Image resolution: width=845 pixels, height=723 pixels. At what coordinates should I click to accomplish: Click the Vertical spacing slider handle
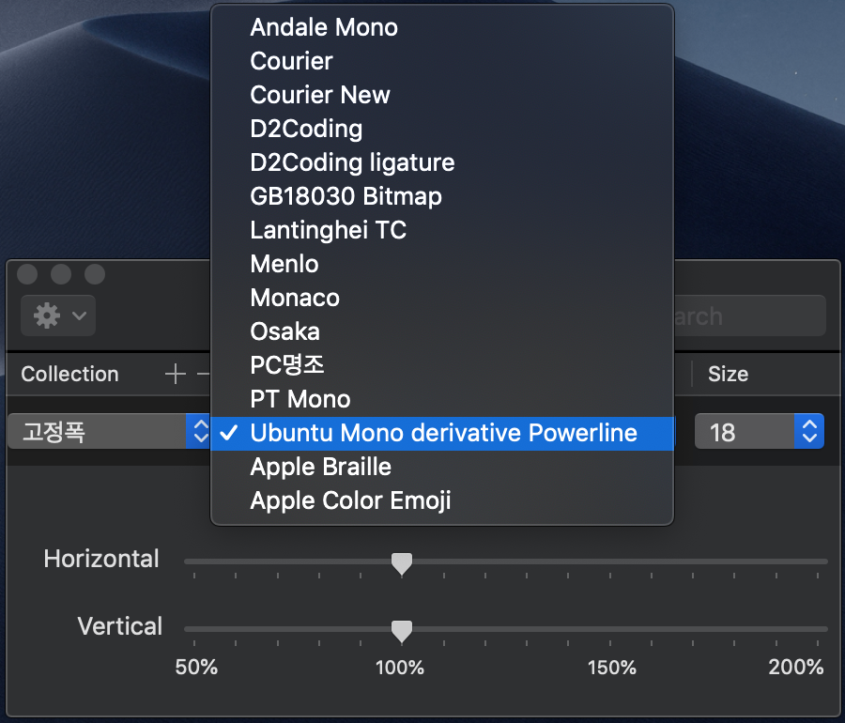[x=402, y=631]
